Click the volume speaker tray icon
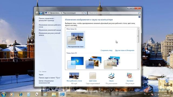Image resolution: width=173 pixels, height=97 pixels. 159,94
